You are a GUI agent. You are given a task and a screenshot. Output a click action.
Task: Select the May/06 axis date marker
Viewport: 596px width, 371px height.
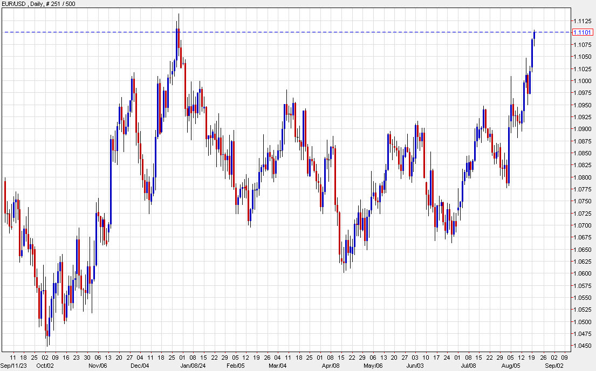pyautogui.click(x=374, y=365)
